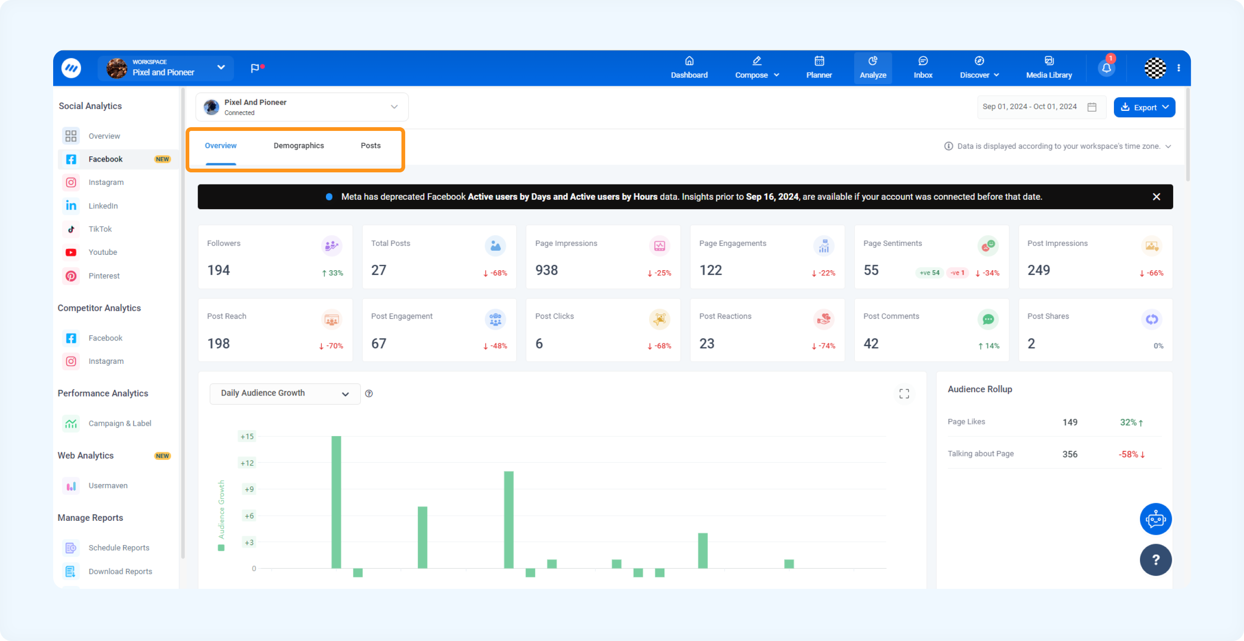The height and width of the screenshot is (641, 1244).
Task: Click the Export button
Action: pos(1144,107)
